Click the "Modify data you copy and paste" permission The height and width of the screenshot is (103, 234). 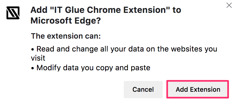93,68
